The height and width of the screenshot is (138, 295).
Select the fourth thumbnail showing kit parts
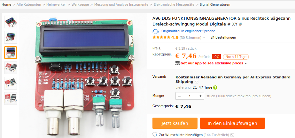point(11,68)
